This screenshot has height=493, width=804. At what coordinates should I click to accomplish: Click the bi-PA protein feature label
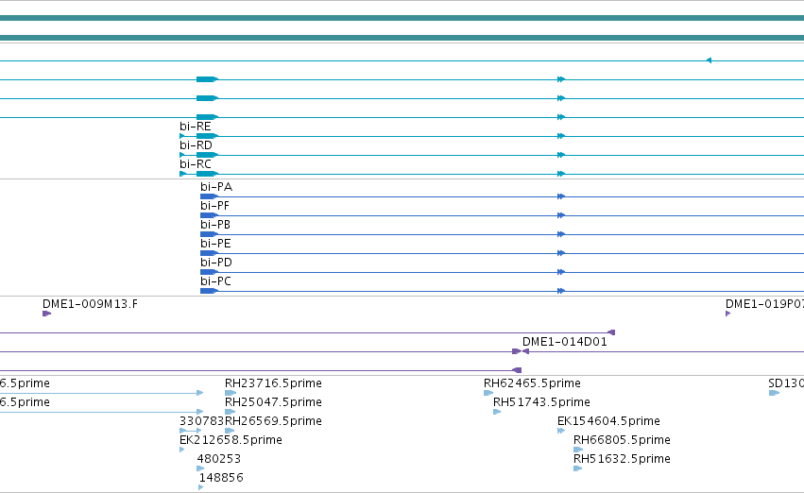coord(216,187)
